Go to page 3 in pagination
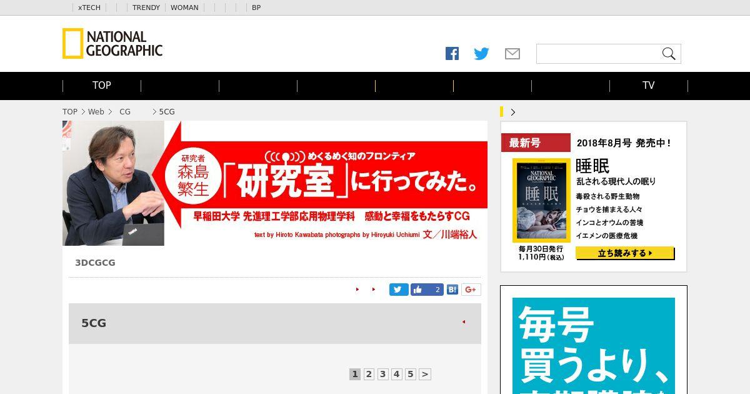Screen dimensions: 750x394 (382, 374)
